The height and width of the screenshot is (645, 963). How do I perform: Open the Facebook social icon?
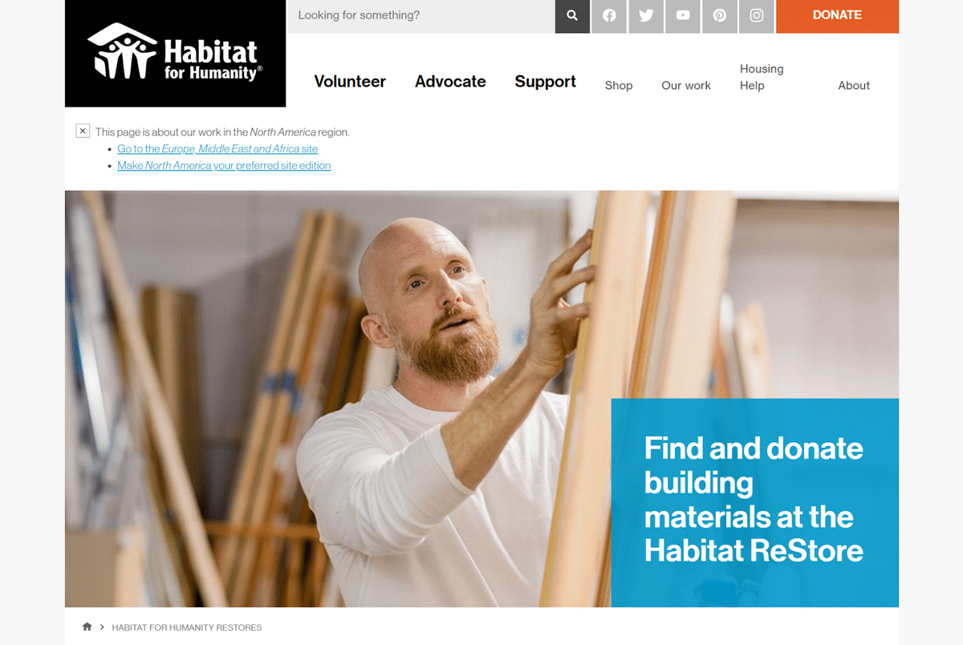[609, 15]
